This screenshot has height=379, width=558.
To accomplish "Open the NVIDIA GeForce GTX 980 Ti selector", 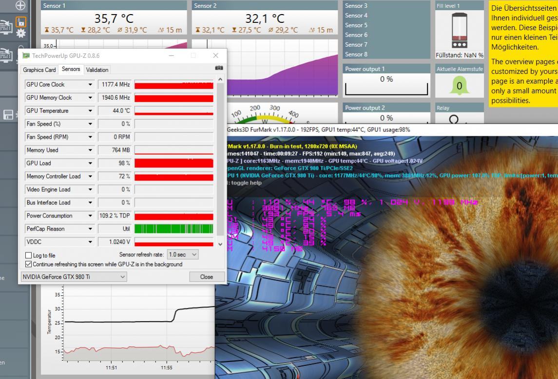I will click(74, 277).
